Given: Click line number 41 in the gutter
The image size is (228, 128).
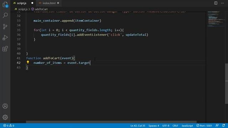Looking at the screenshot, I should (x=19, y=58).
